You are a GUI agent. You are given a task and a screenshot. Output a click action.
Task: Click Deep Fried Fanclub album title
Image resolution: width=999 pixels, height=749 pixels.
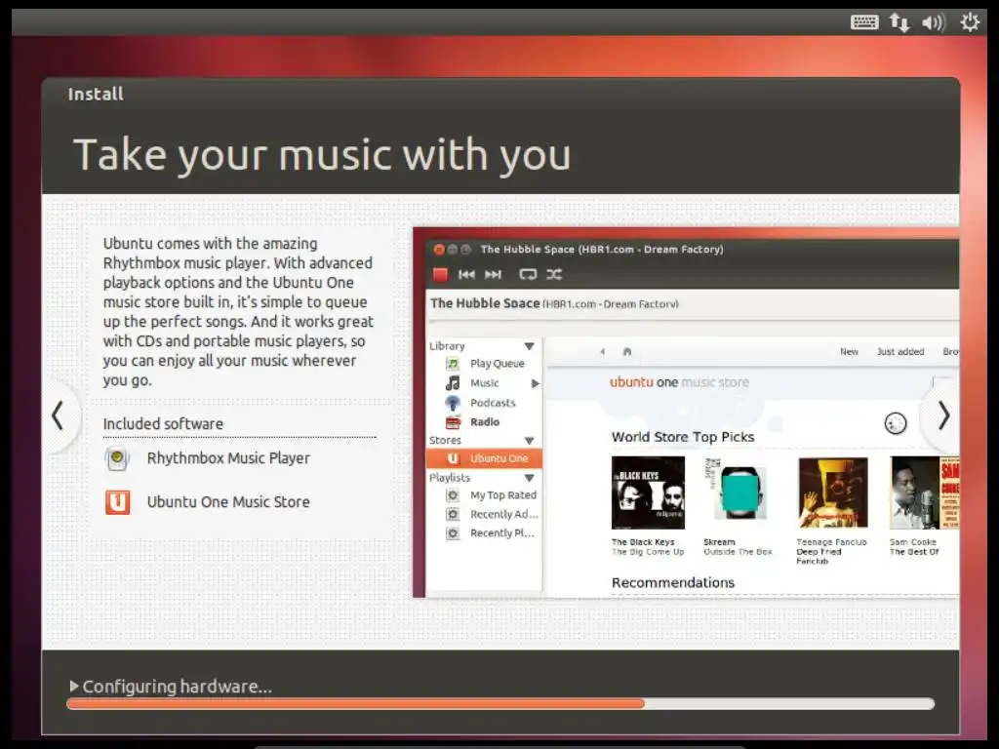[x=819, y=557]
